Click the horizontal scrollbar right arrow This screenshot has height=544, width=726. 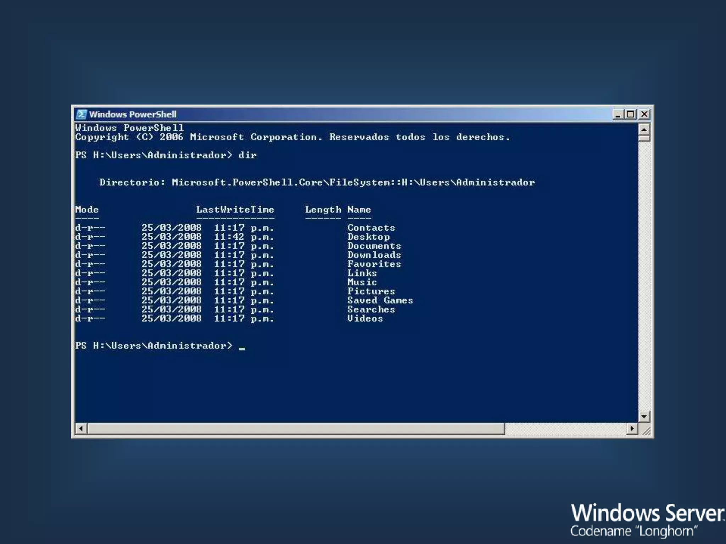(x=632, y=429)
